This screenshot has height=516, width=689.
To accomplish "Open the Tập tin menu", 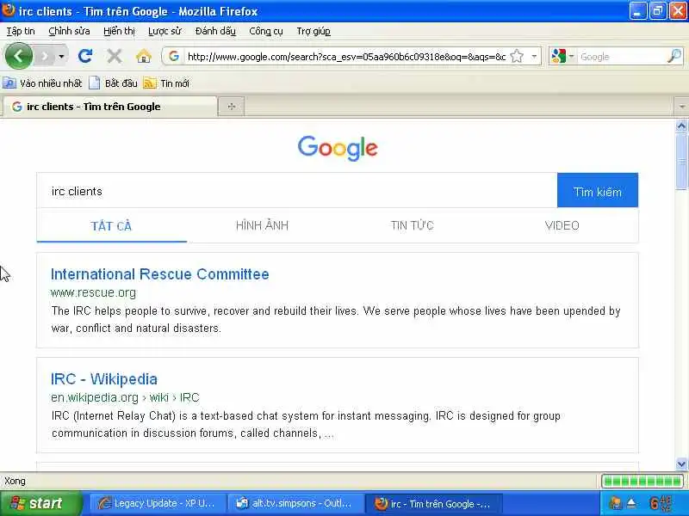I will tap(21, 31).
